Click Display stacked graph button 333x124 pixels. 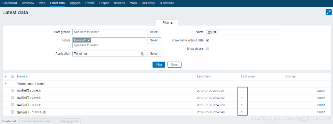coord(37,121)
